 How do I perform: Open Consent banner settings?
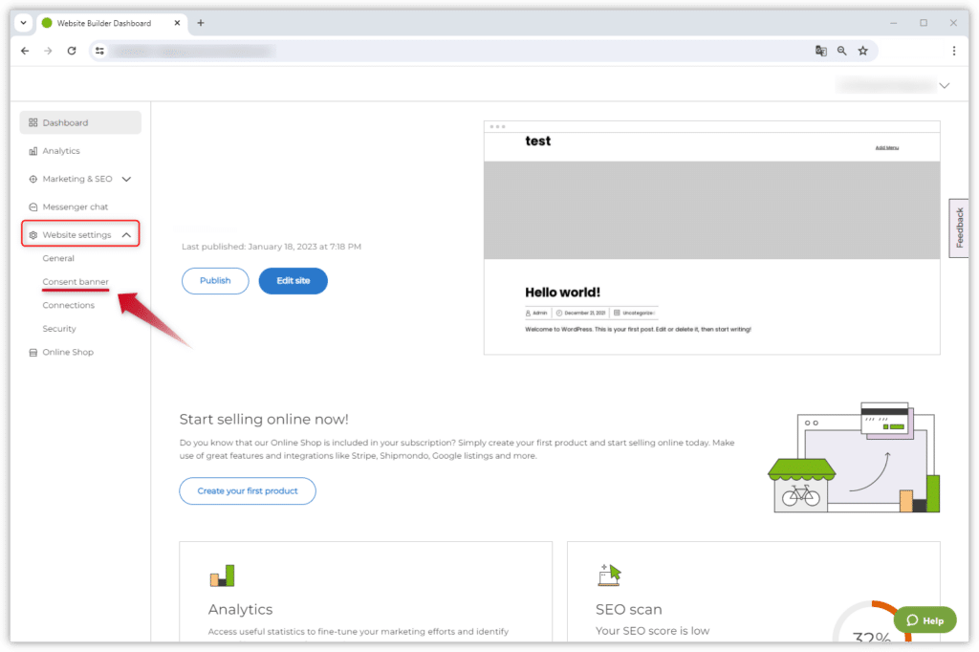click(x=76, y=282)
